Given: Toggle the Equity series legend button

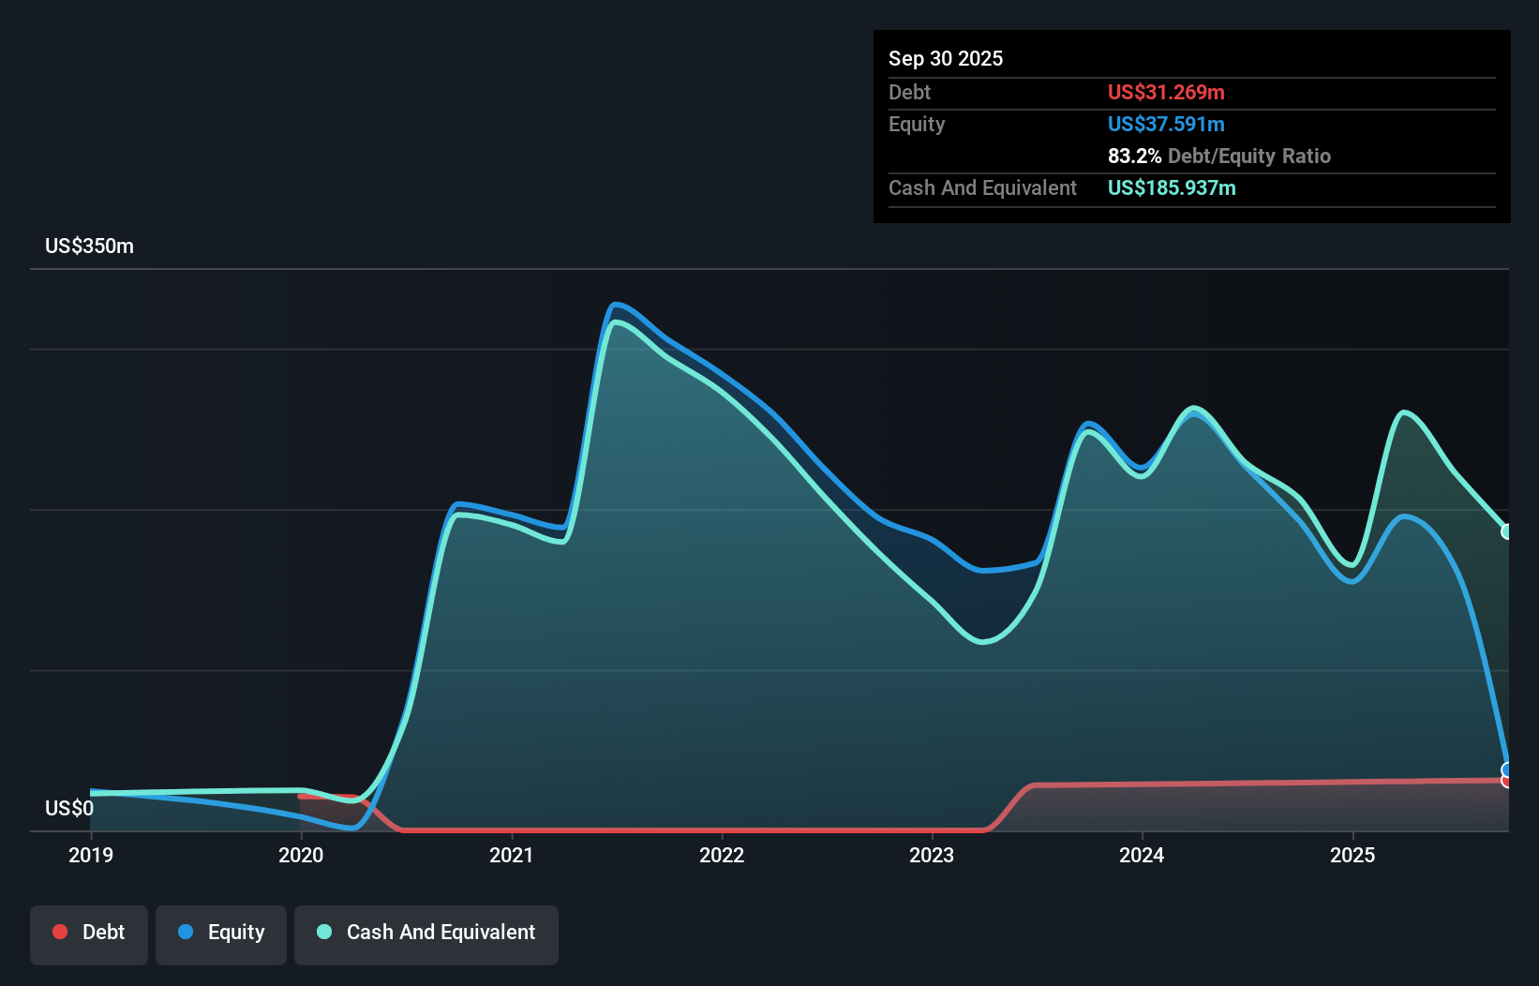Looking at the screenshot, I should pyautogui.click(x=221, y=934).
